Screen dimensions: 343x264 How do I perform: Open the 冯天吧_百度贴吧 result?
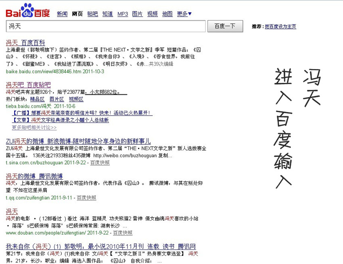28,85
